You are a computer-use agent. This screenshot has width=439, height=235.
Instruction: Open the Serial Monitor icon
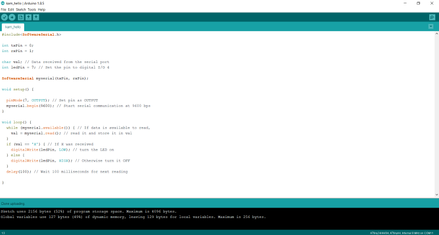point(432,18)
